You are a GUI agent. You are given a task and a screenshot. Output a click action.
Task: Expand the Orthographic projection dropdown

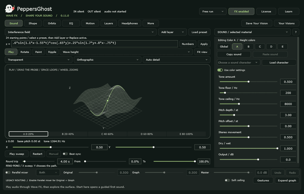108,60
